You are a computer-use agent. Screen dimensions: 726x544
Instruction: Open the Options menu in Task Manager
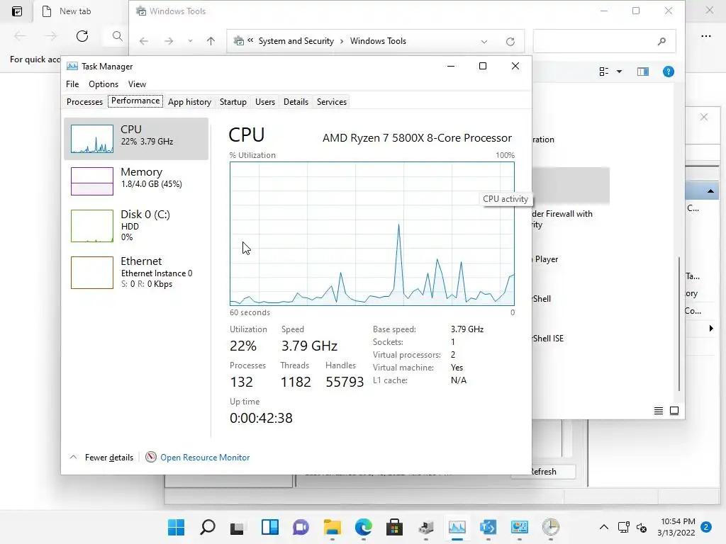coord(104,84)
